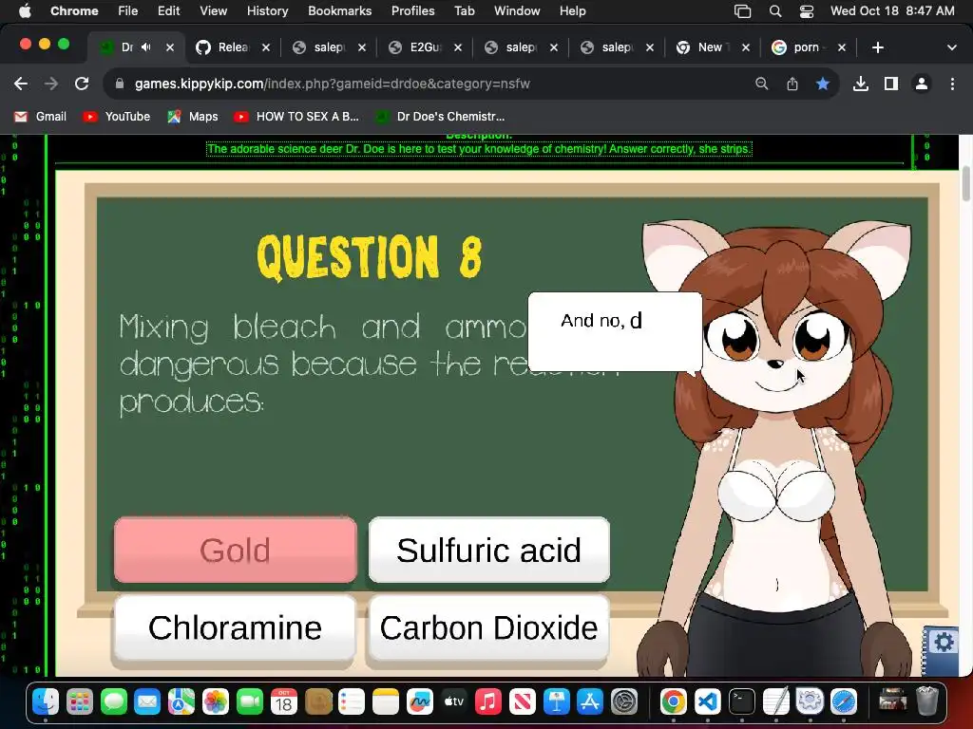973x729 pixels.
Task: Open the side panel button
Action: click(891, 84)
